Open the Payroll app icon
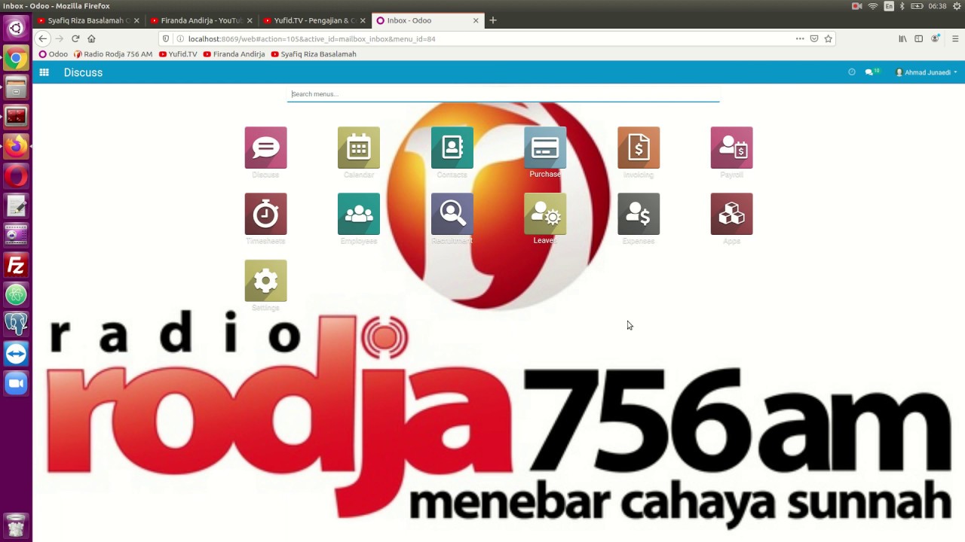The width and height of the screenshot is (965, 542). [731, 148]
